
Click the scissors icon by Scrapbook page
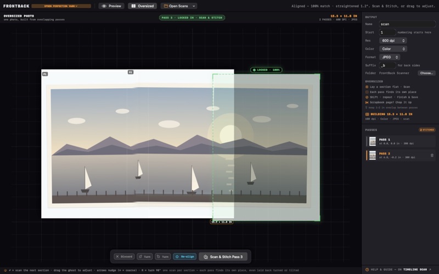click(367, 102)
